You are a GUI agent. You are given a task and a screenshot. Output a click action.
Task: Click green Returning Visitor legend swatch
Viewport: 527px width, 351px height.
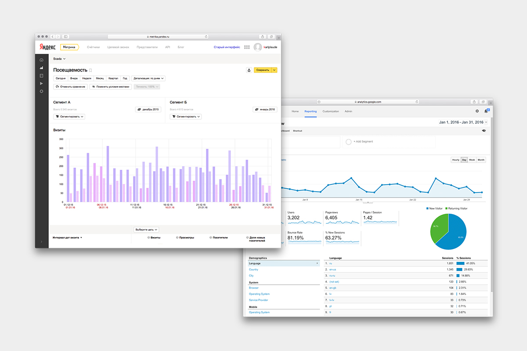click(447, 208)
